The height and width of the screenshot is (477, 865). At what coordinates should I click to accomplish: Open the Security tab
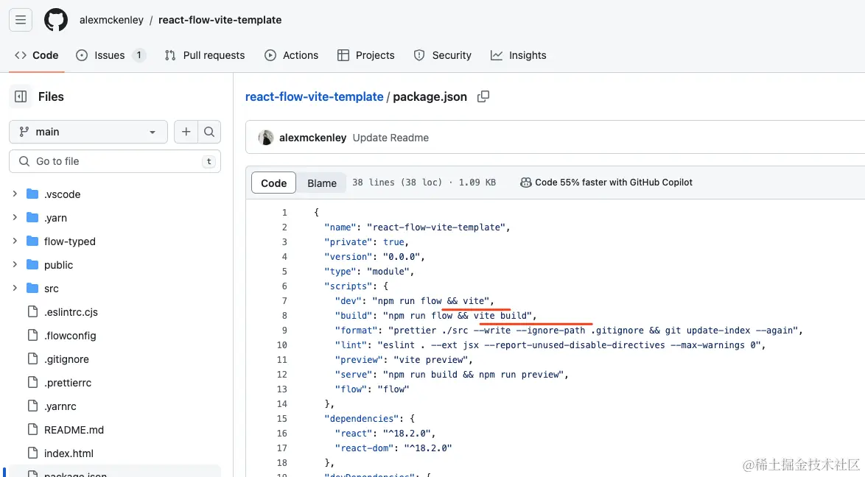[442, 55]
